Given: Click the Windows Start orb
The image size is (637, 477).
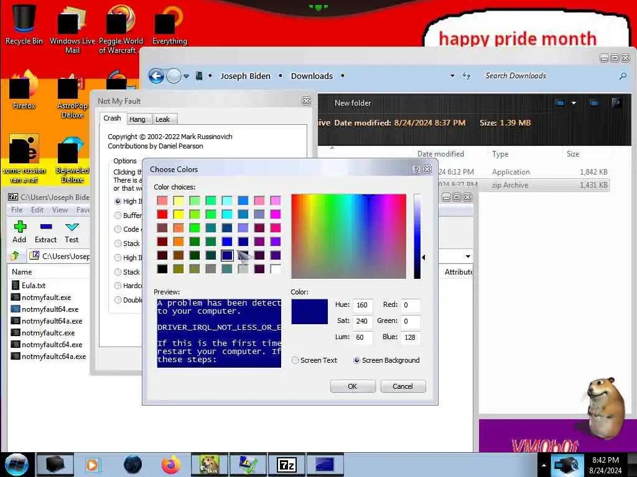Looking at the screenshot, I should [x=17, y=465].
